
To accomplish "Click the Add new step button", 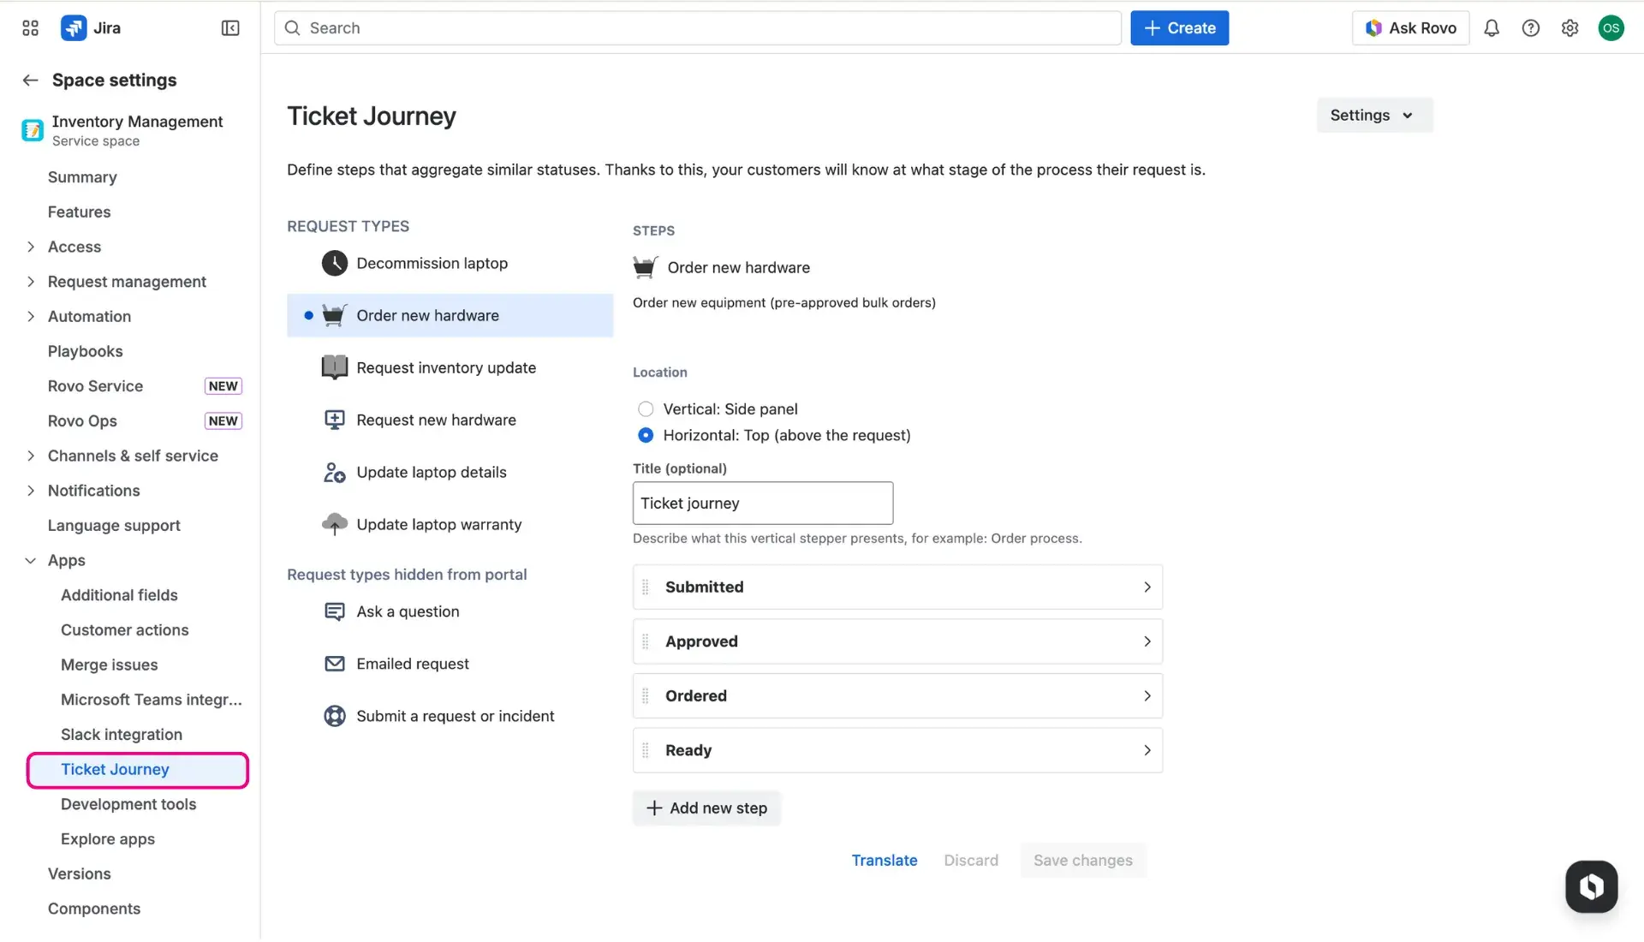I will click(706, 808).
